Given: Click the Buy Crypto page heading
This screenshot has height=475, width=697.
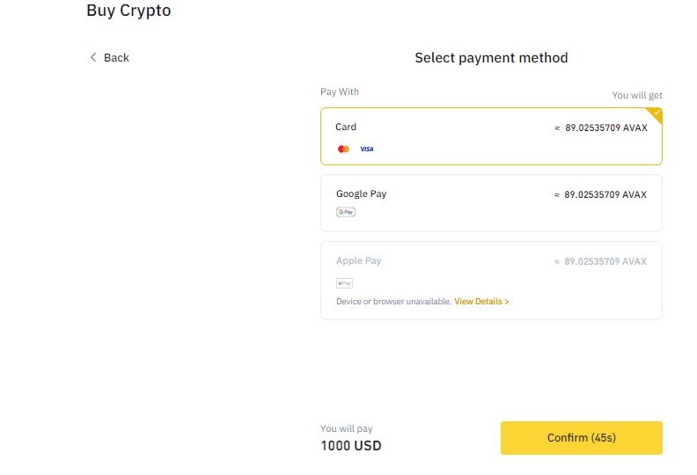Looking at the screenshot, I should point(128,11).
